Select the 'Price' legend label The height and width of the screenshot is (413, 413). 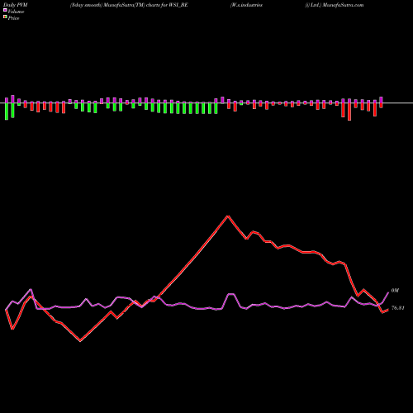tap(13, 18)
